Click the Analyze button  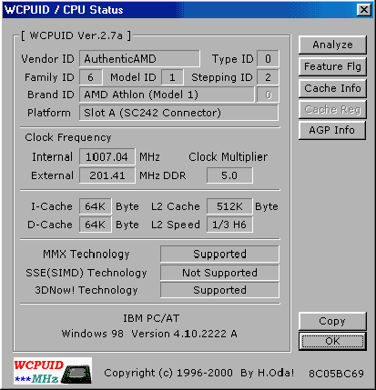pos(332,45)
